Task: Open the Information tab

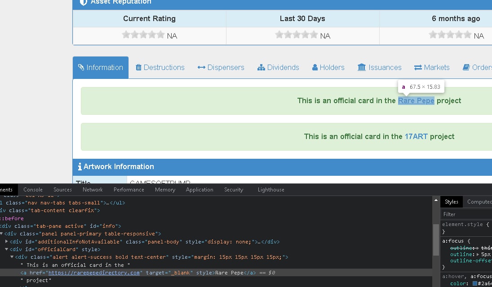Action: pyautogui.click(x=101, y=67)
